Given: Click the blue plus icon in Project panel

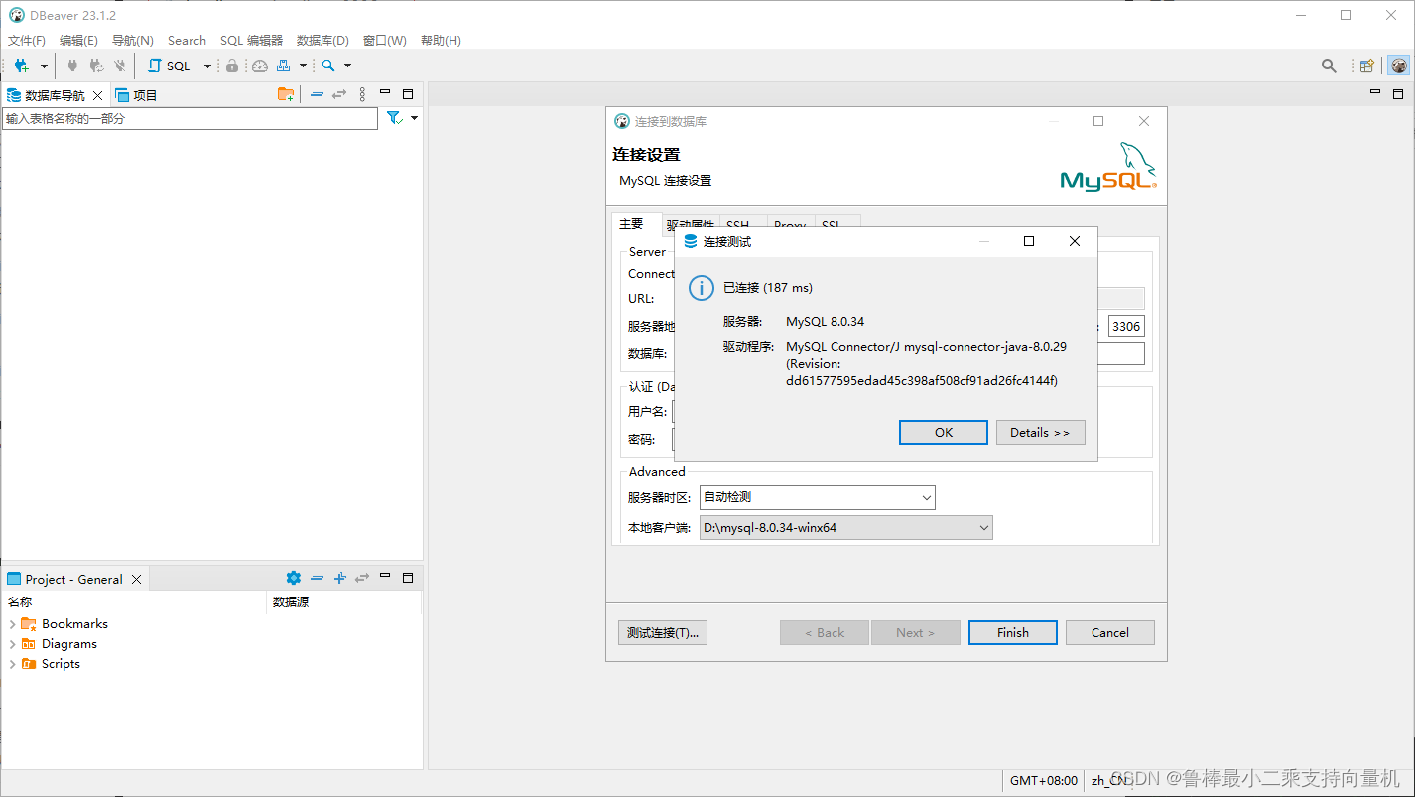Looking at the screenshot, I should coord(339,578).
